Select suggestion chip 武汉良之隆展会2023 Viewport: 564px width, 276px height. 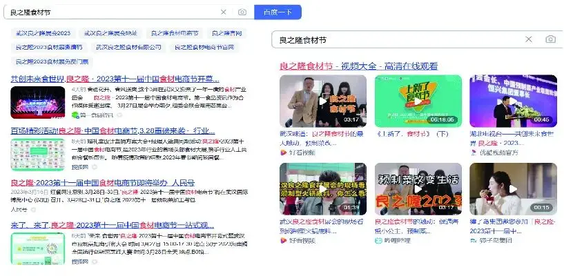(43, 33)
